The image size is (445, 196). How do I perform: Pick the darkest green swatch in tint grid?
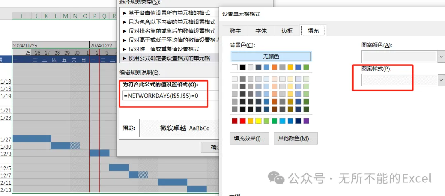click(x=306, y=109)
